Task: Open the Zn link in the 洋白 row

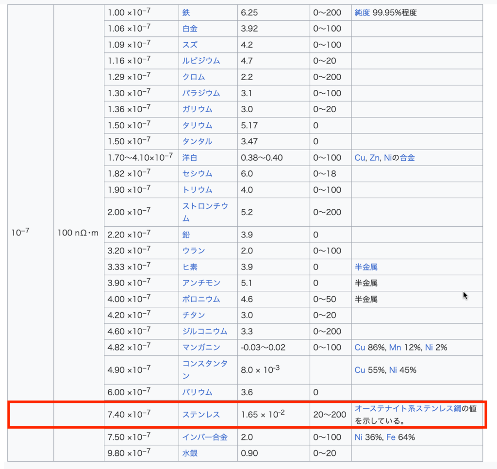Action: pos(374,157)
